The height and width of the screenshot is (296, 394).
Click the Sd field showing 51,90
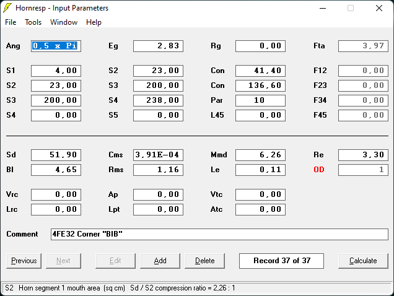click(x=56, y=155)
